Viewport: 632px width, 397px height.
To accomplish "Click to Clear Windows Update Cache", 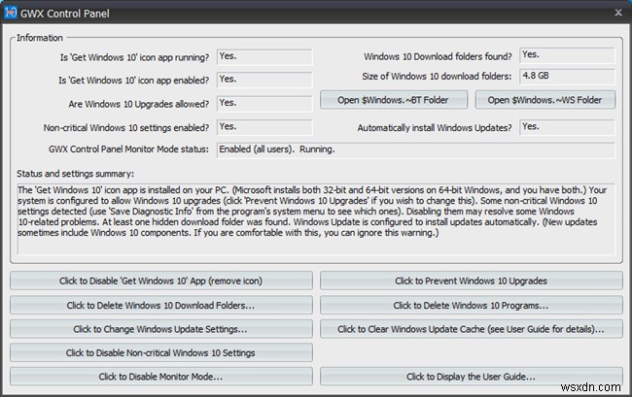I will (472, 329).
